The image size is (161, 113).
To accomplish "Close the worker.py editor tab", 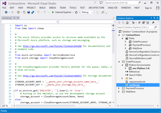I will tap(17, 18).
